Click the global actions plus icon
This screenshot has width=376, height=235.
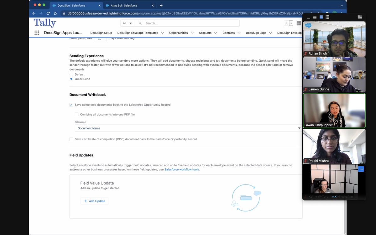click(x=299, y=23)
